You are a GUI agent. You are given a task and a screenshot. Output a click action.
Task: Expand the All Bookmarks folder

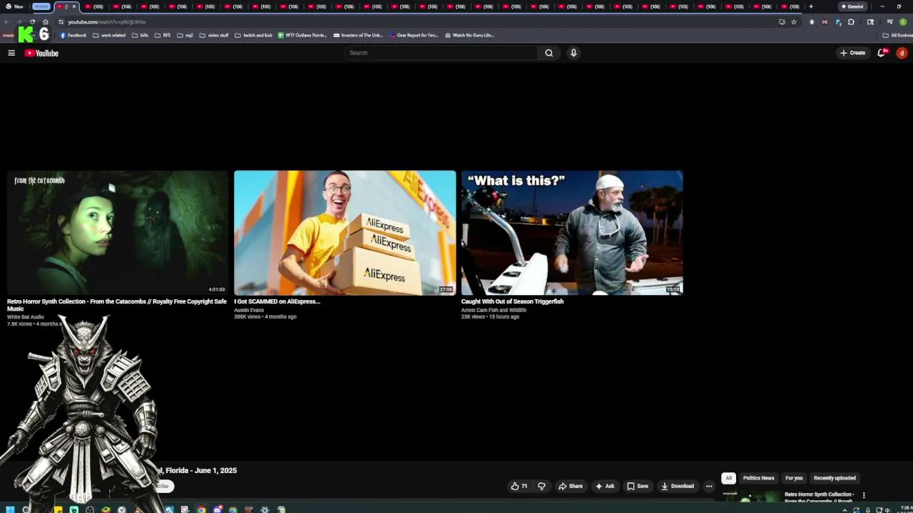(x=897, y=35)
